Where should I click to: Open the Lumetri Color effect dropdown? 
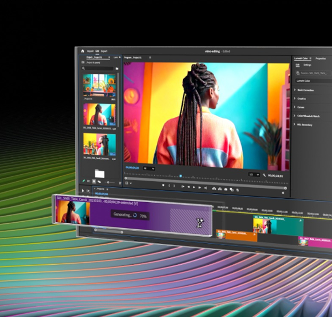[314, 81]
